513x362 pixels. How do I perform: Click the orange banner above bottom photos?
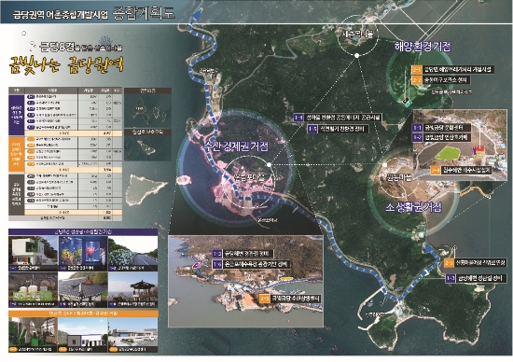pos(83,313)
